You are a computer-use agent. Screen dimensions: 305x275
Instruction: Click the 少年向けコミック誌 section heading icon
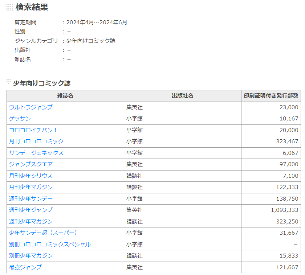pyautogui.click(x=9, y=81)
